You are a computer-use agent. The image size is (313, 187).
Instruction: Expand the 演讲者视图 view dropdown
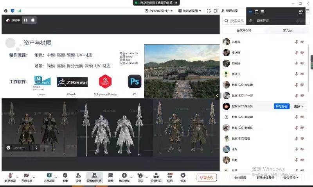click(x=190, y=11)
